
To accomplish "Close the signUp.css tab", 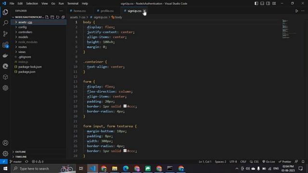I will (144, 11).
